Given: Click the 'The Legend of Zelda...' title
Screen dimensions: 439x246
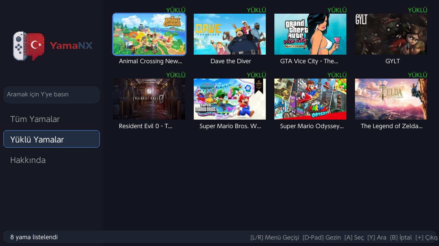Looking at the screenshot, I should 392,126.
